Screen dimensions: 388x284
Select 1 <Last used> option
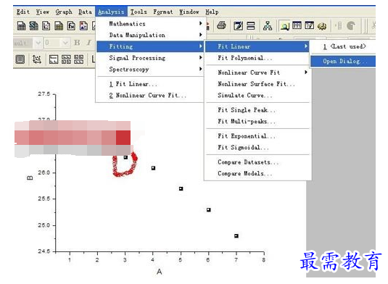click(x=343, y=46)
